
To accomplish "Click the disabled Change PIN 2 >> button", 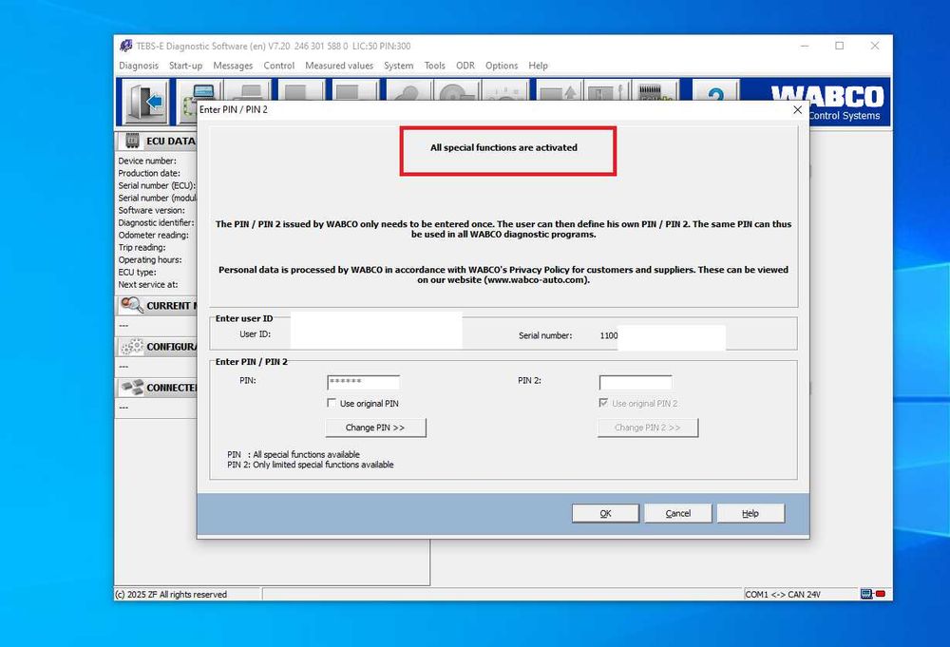I will [x=648, y=428].
